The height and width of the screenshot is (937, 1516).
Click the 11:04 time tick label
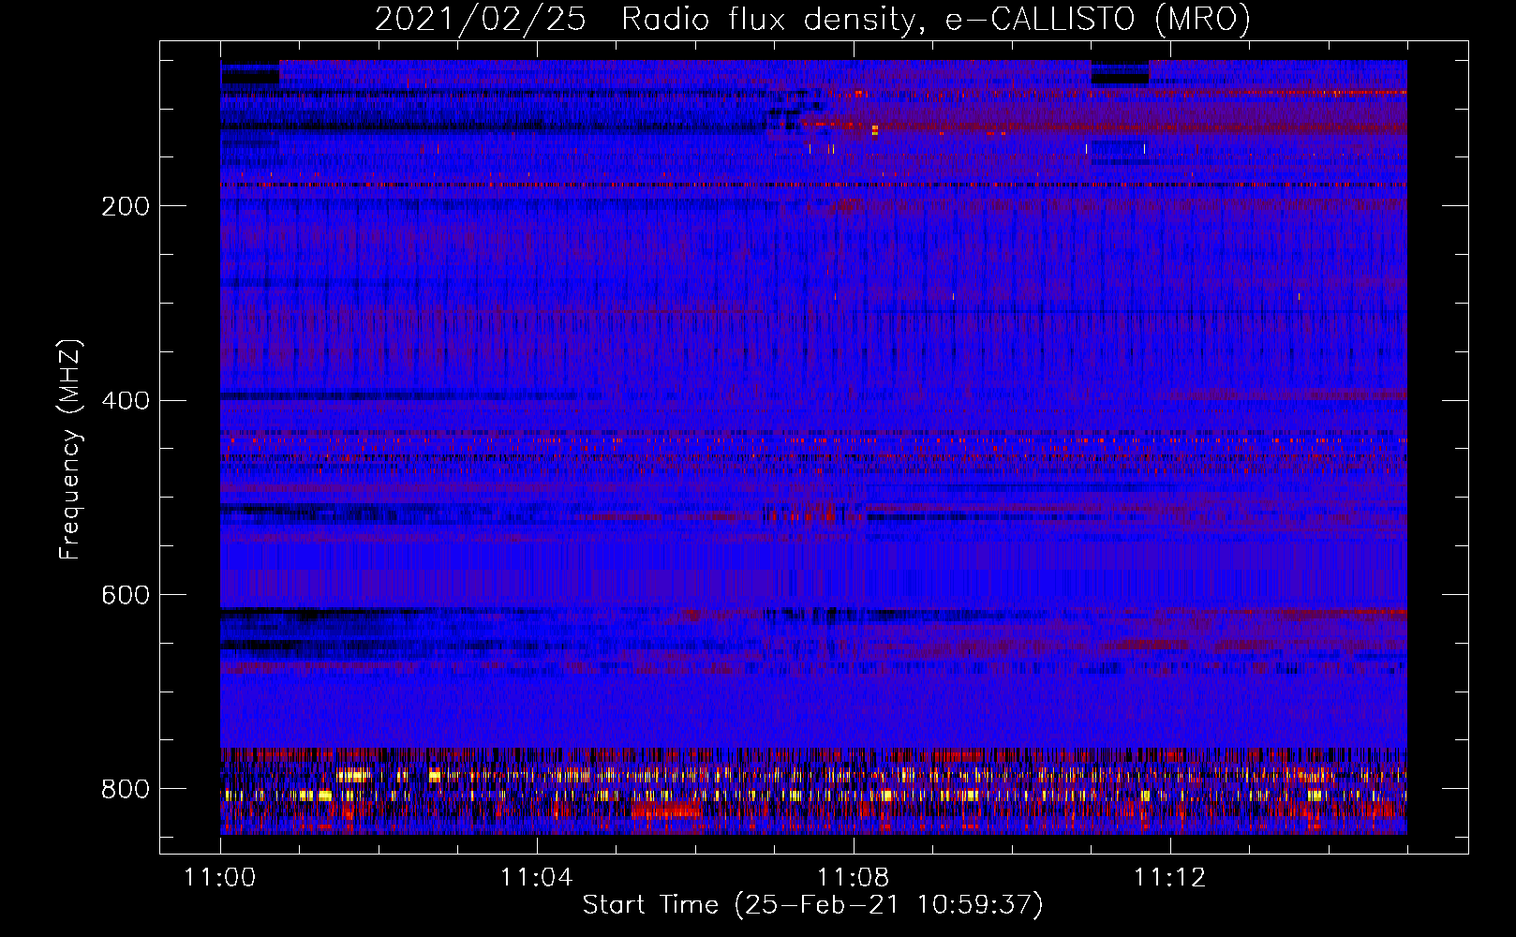pyautogui.click(x=537, y=878)
